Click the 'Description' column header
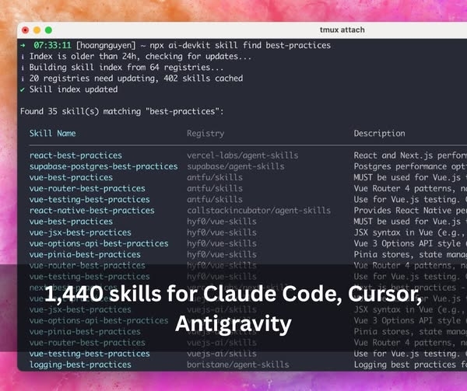The height and width of the screenshot is (391, 467). (x=380, y=134)
